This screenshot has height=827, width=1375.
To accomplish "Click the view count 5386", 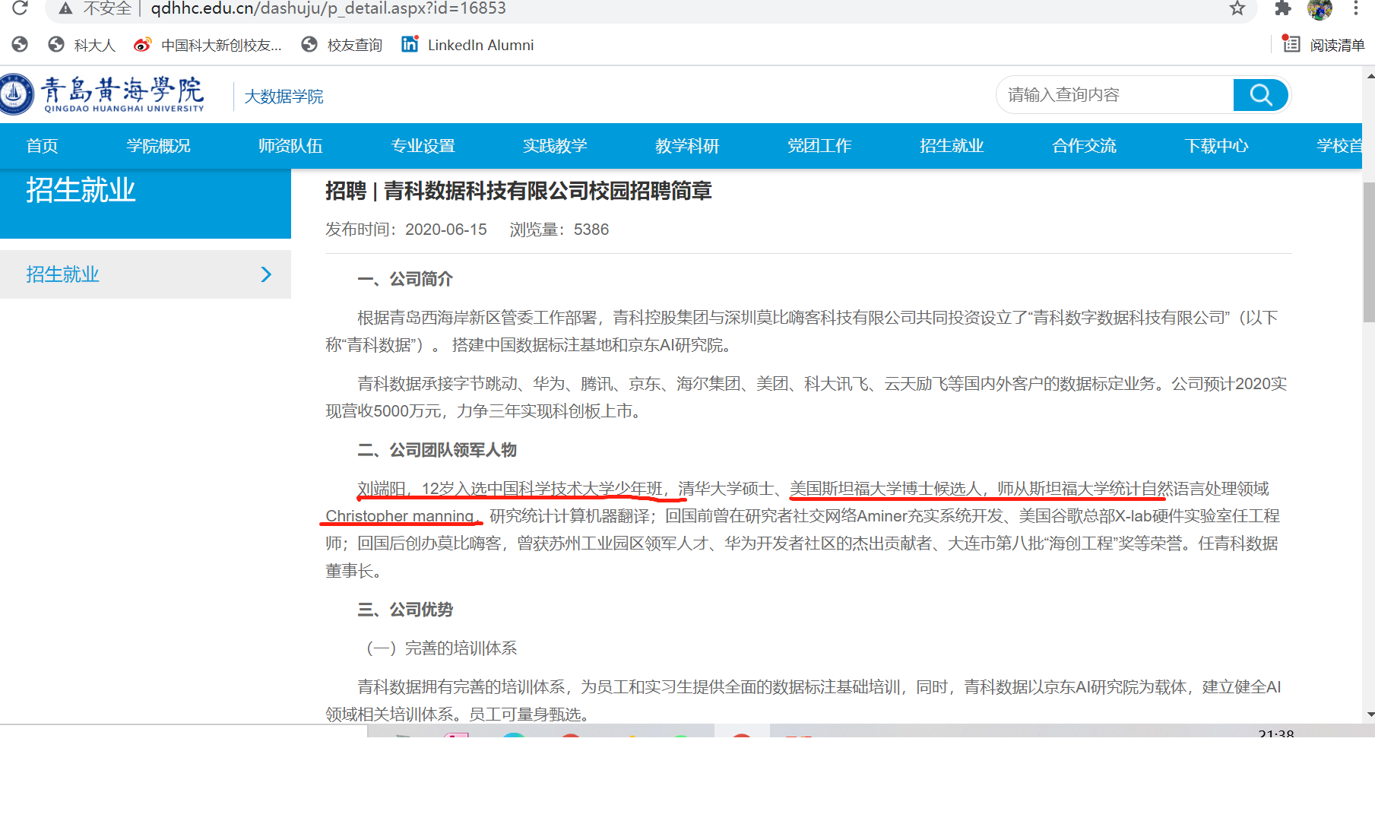I will point(591,230).
